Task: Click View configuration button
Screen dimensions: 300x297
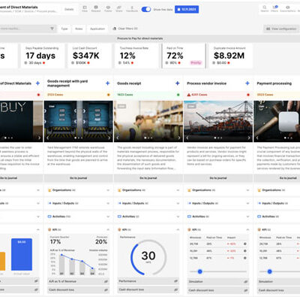Action: pos(281,29)
